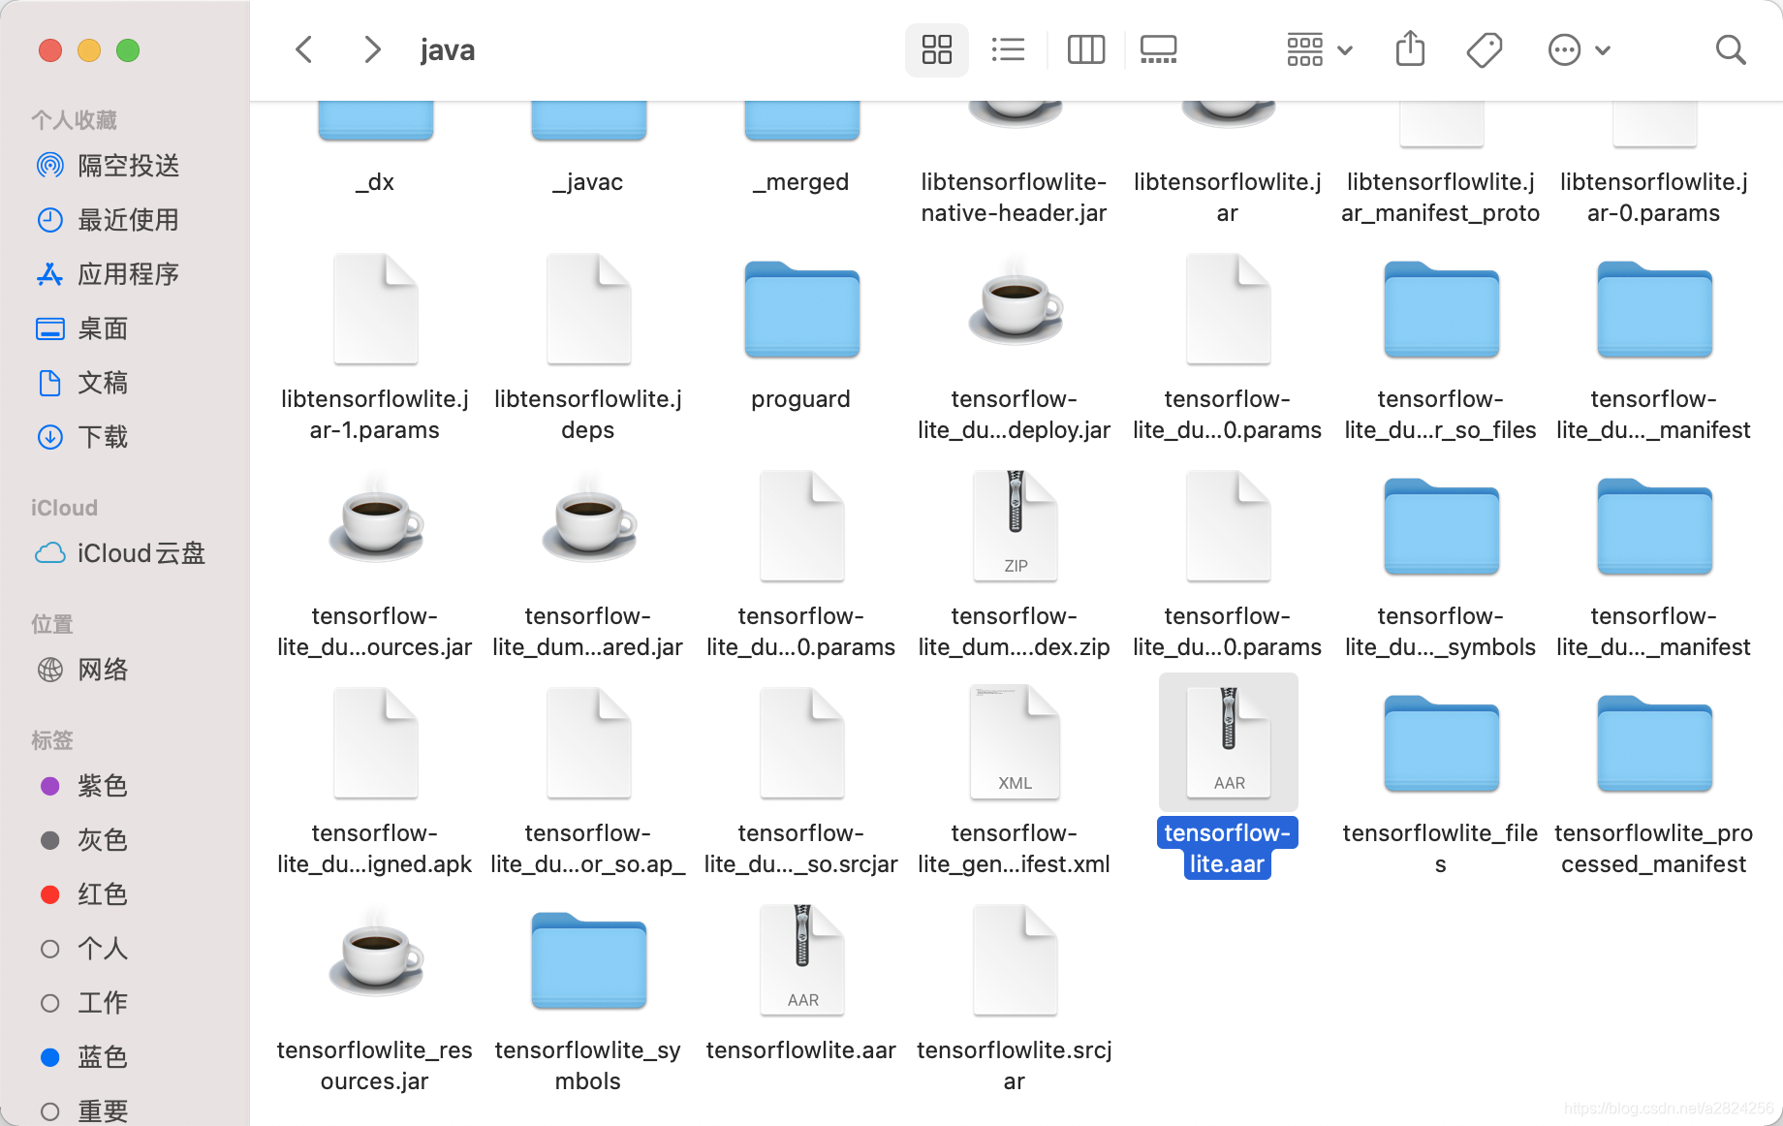Open the group-by dropdown

click(1320, 49)
